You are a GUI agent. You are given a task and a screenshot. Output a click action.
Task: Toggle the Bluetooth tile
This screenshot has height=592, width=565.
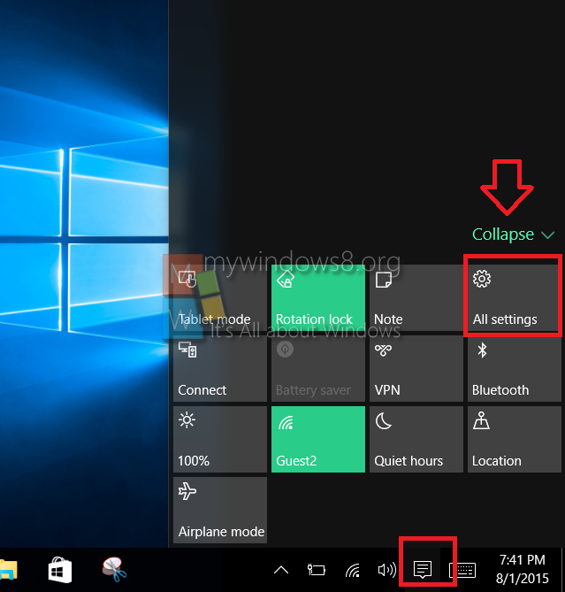(x=513, y=369)
